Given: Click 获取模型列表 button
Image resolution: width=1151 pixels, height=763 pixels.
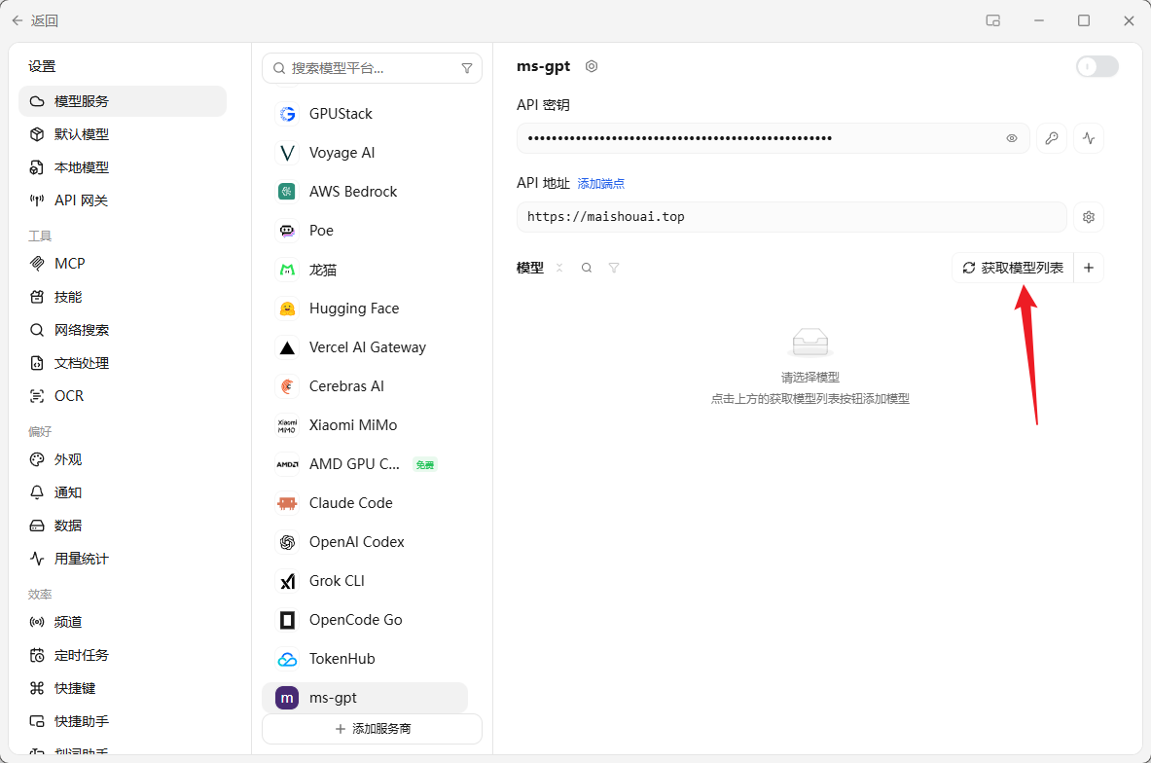Looking at the screenshot, I should [1013, 268].
